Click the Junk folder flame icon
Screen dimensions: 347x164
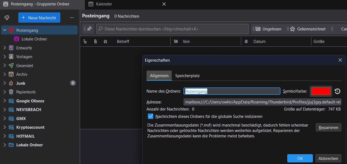pyautogui.click(x=11, y=83)
